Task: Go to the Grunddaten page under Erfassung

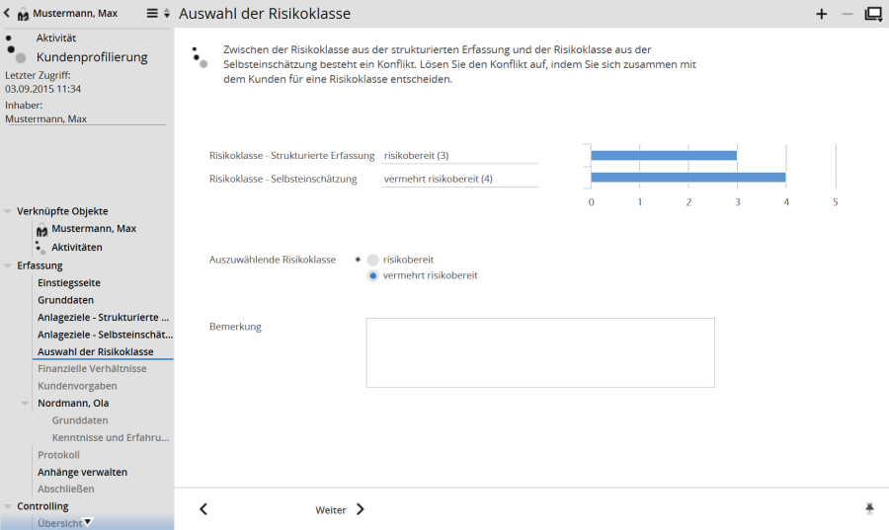Action: [66, 300]
